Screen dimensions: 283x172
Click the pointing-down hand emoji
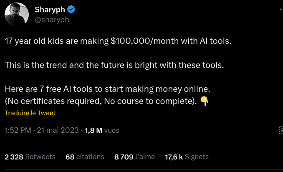coord(204,101)
